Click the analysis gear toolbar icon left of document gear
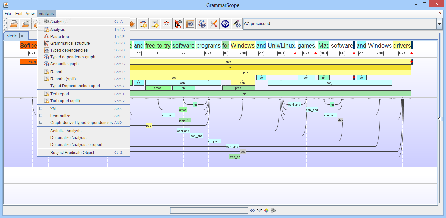The width and height of the screenshot is (446, 218). coord(143,24)
